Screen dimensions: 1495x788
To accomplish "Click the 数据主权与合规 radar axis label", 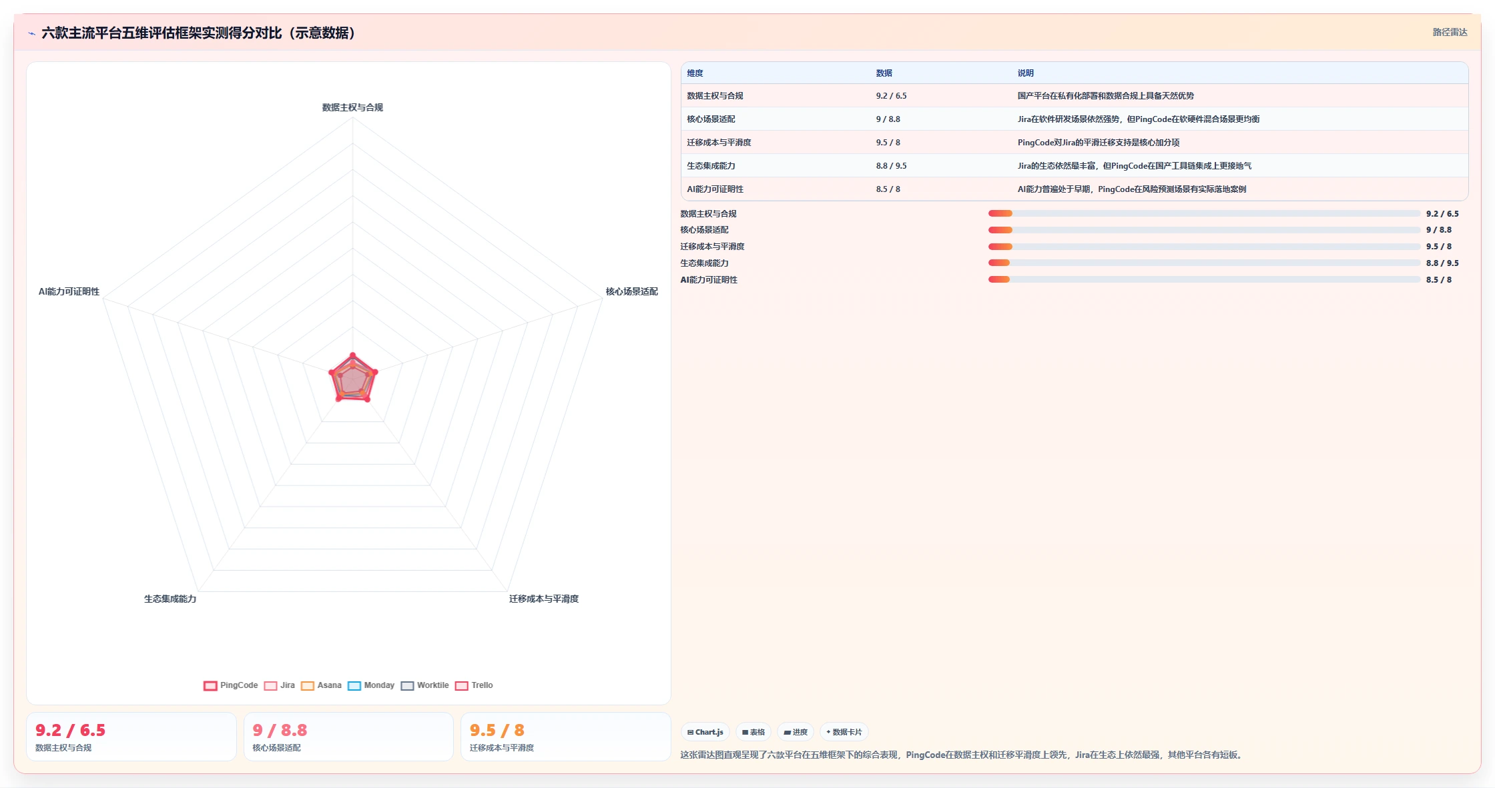I will point(352,107).
